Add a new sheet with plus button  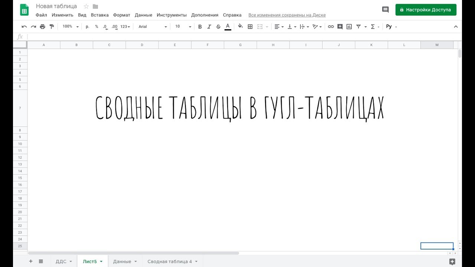[31, 261]
